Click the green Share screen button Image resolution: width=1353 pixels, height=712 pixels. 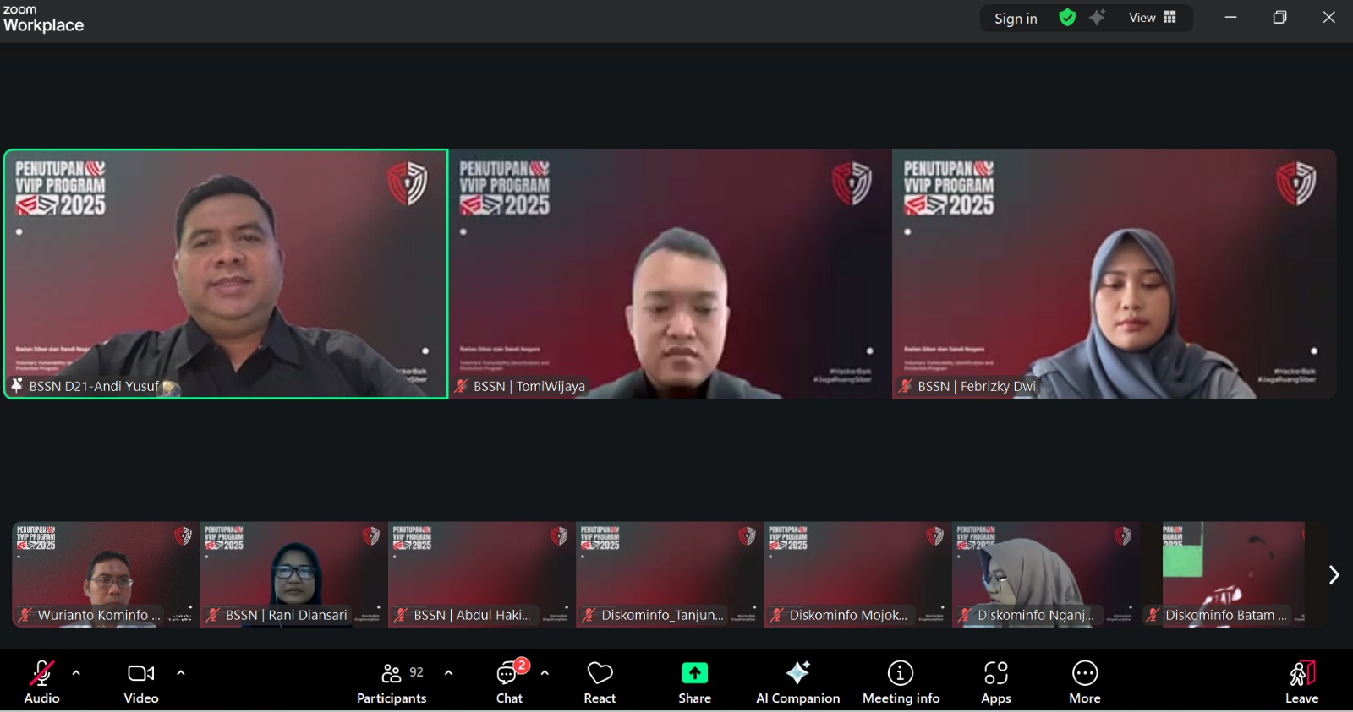coord(694,681)
